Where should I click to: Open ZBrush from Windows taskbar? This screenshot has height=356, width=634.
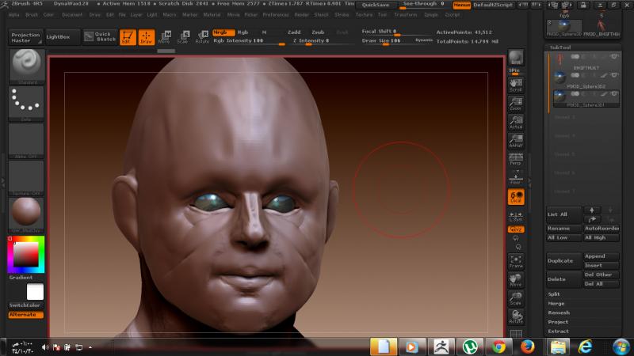pyautogui.click(x=441, y=347)
